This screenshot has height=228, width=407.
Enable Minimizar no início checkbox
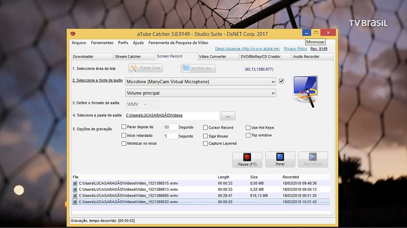pos(124,143)
